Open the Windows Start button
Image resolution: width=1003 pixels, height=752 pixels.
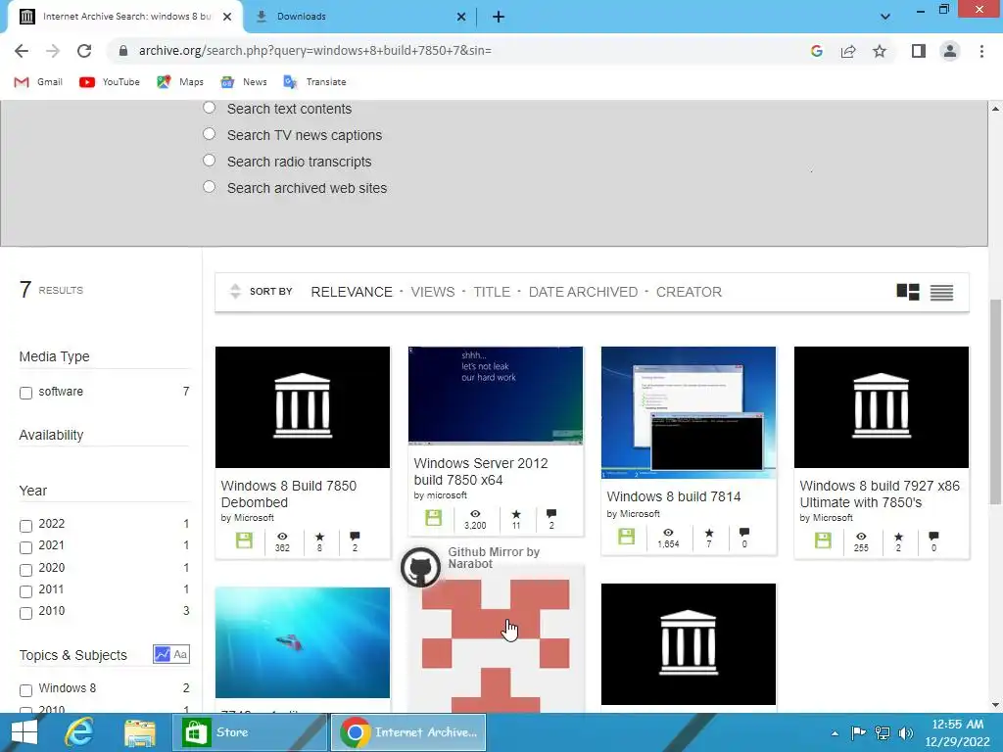click(24, 732)
